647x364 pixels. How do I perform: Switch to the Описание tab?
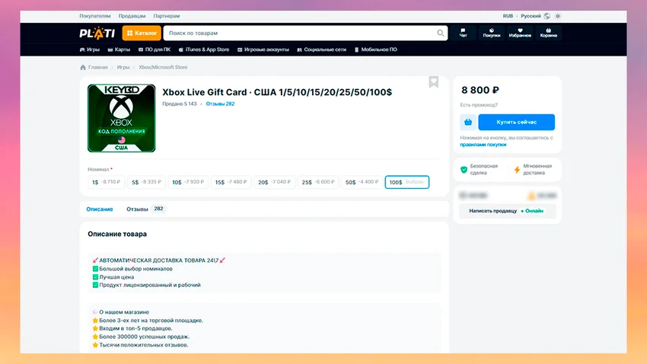(100, 209)
